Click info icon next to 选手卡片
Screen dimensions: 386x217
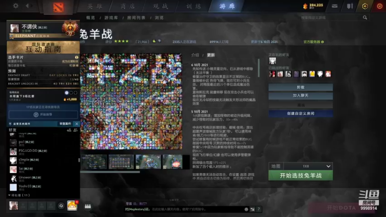(76, 57)
